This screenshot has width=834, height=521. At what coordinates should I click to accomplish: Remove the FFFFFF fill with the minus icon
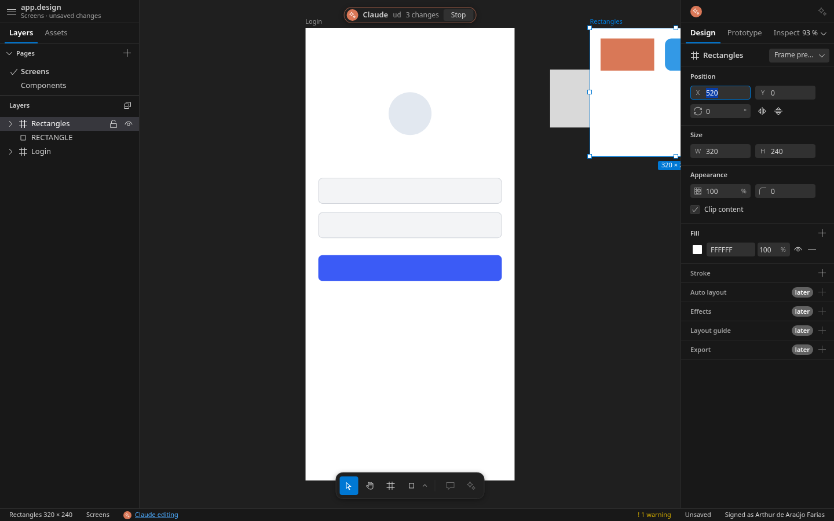pyautogui.click(x=812, y=250)
